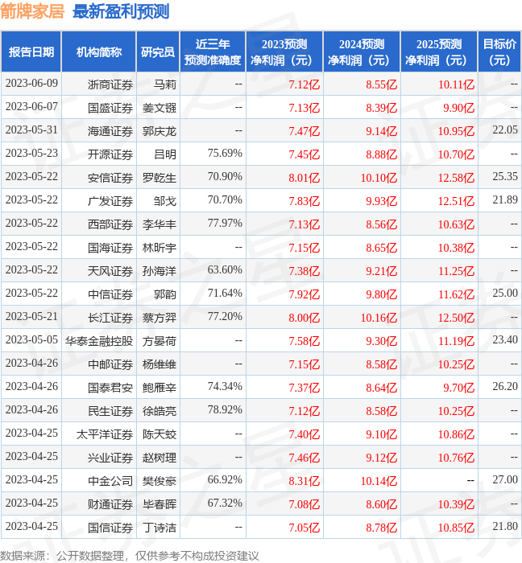Click the 10.76亿 forecast value
The width and height of the screenshot is (522, 563).
pos(456,458)
